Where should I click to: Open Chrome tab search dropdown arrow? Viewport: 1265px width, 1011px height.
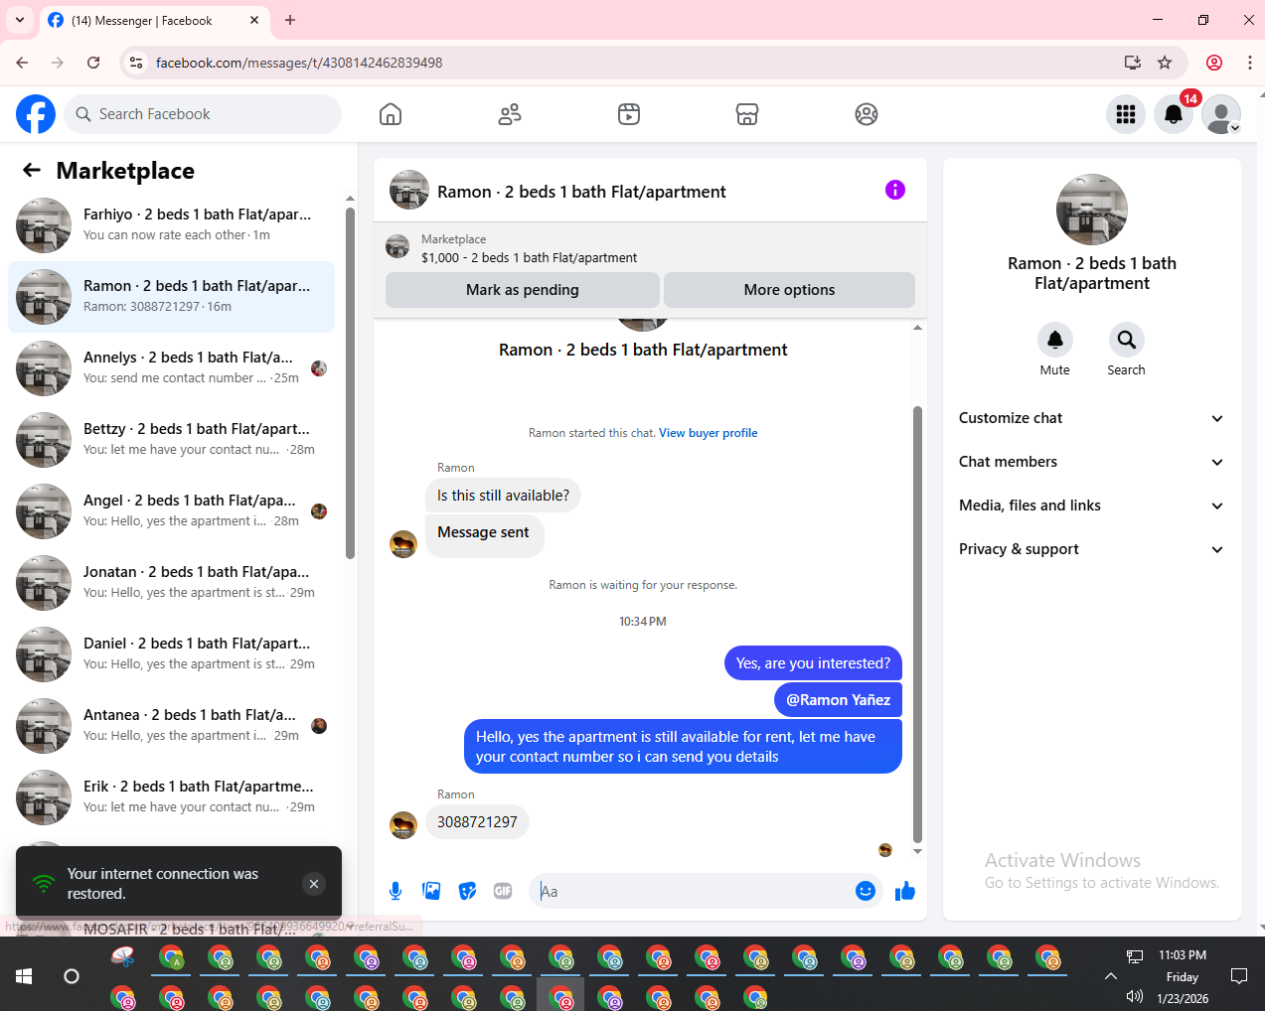click(20, 20)
